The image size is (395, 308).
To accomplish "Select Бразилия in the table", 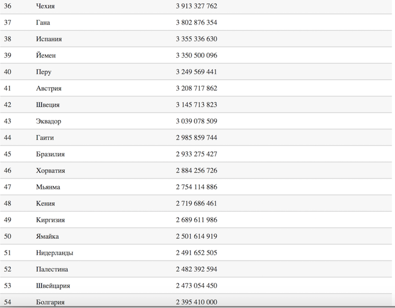I will point(50,154).
